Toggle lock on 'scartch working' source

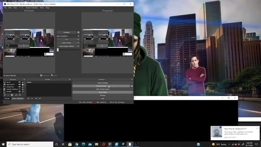[x=23, y=89]
